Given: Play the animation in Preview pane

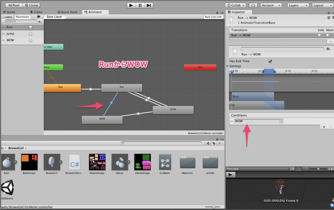Looking at the screenshot, I should pyautogui.click(x=230, y=175).
